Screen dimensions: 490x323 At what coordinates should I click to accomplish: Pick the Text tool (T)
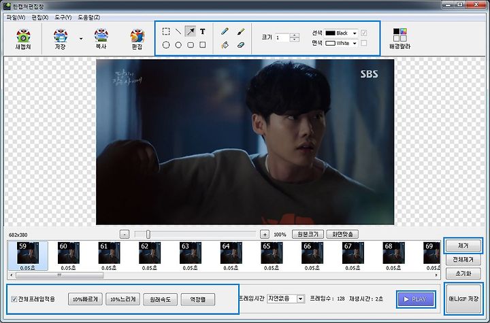coord(203,31)
